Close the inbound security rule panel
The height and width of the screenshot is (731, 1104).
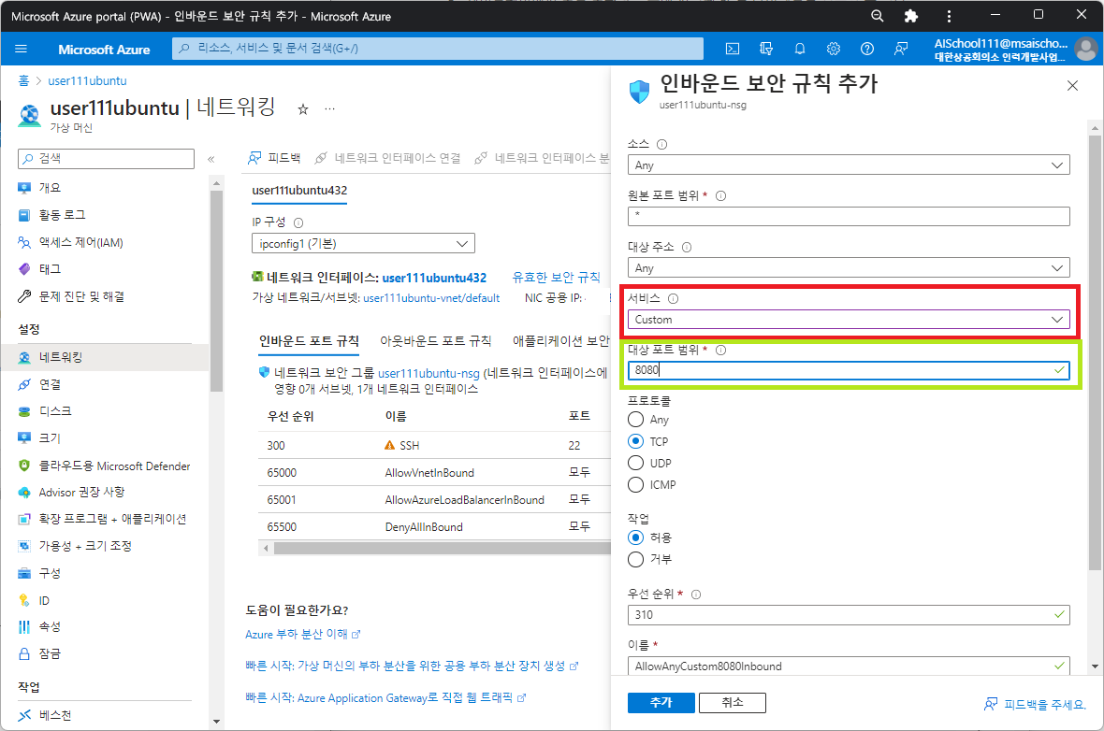[1072, 86]
